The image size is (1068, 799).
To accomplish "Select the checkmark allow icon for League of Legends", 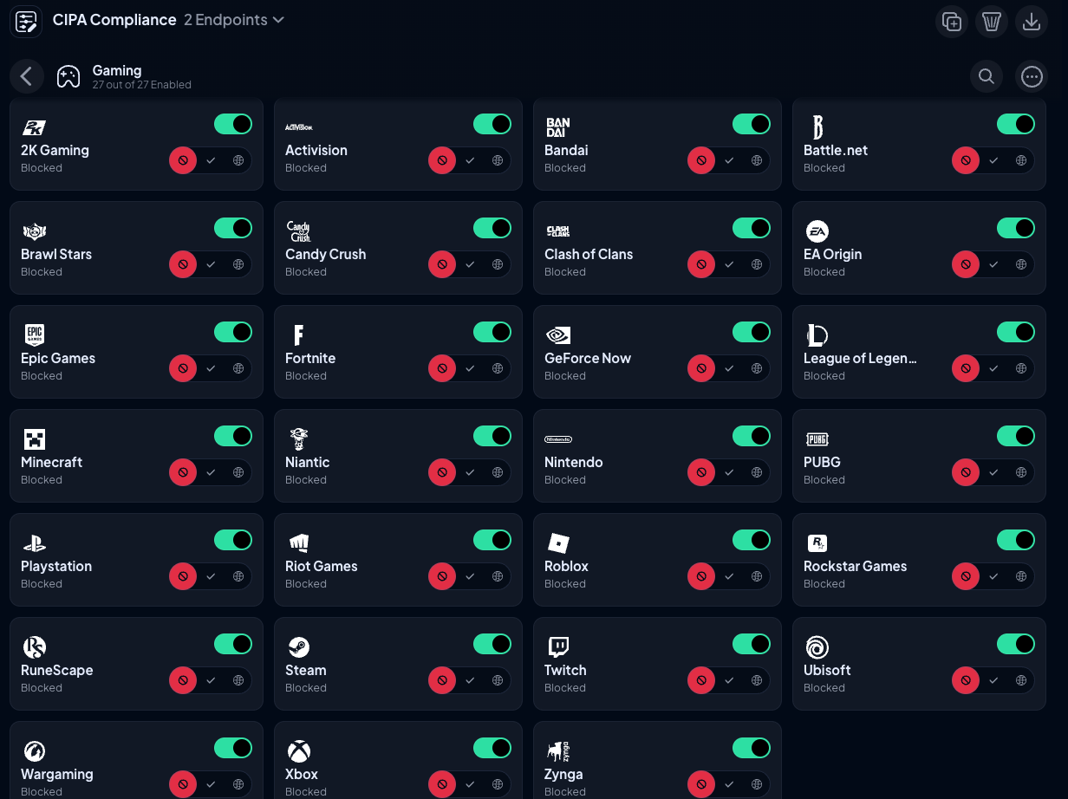I will 993,368.
